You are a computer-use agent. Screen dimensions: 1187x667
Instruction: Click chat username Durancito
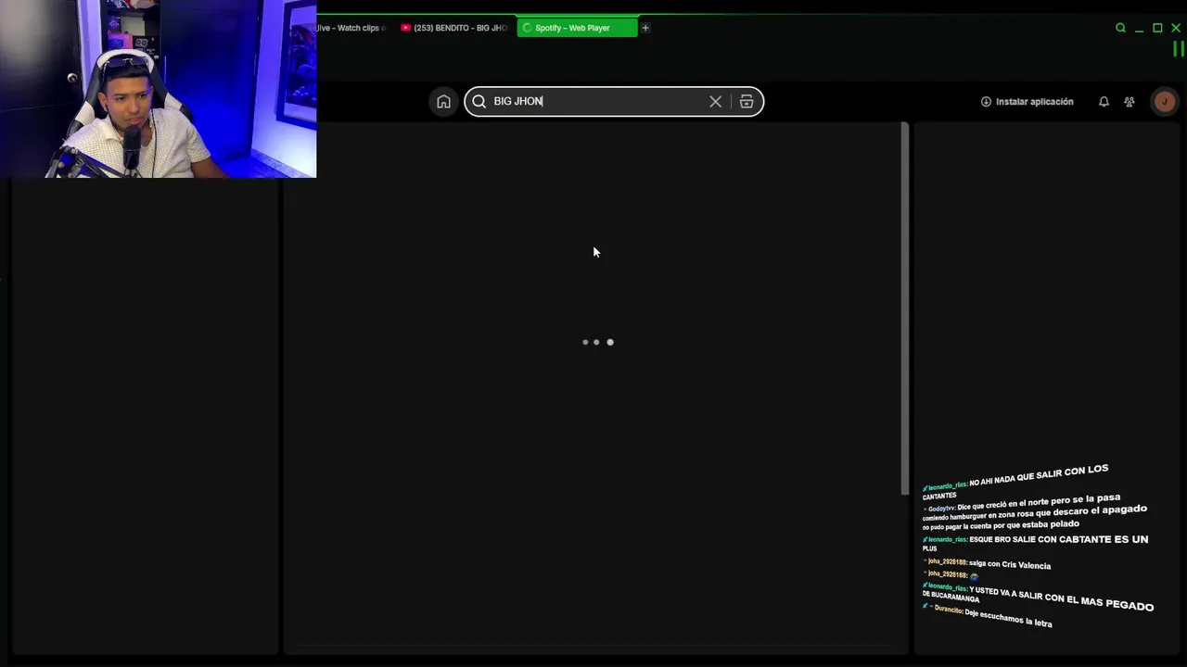[948, 610]
